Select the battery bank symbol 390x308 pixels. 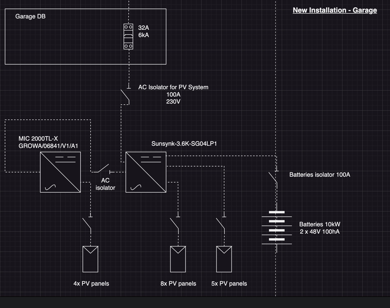pos(277,228)
